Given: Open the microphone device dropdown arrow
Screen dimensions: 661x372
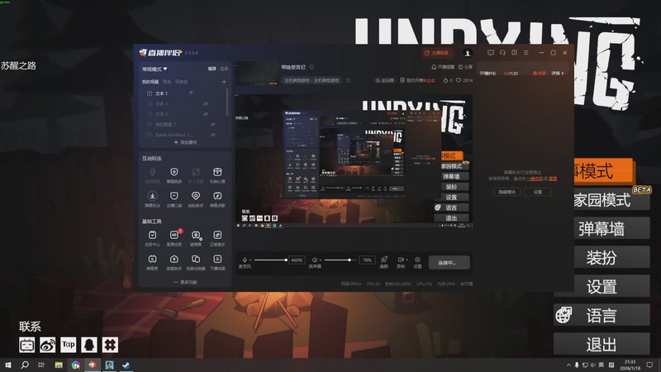Looking at the screenshot, I should 250,260.
